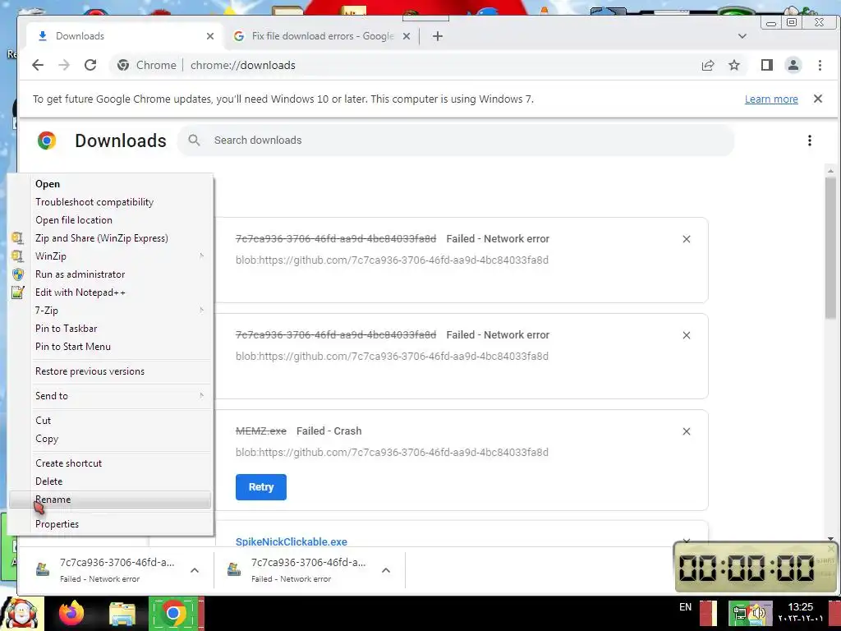
Task: Choose Troubleshoot compatibility menu entry
Action: (110, 202)
